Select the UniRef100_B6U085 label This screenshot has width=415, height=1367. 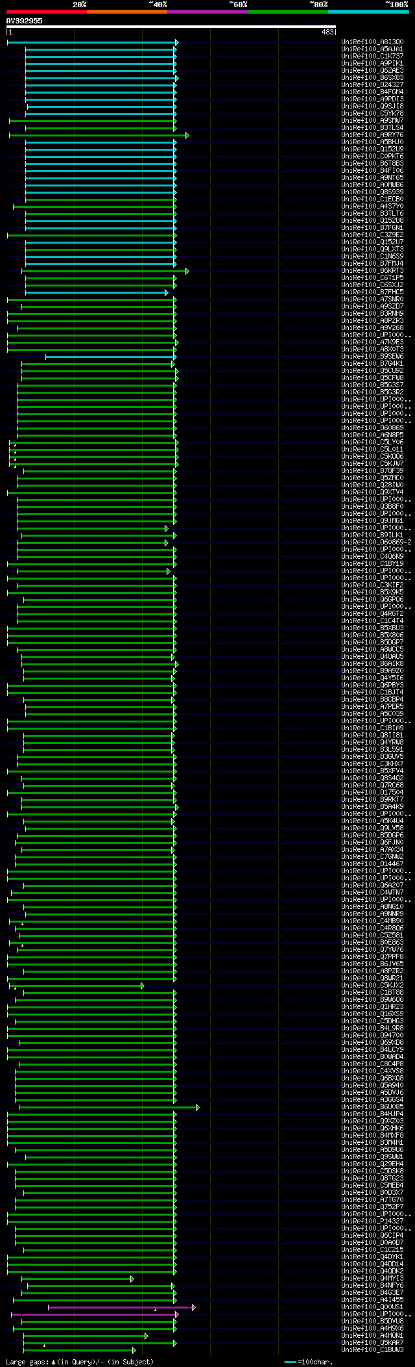pyautogui.click(x=372, y=1107)
